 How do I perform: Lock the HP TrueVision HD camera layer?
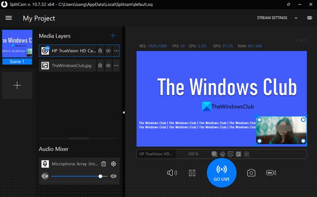tap(100, 51)
